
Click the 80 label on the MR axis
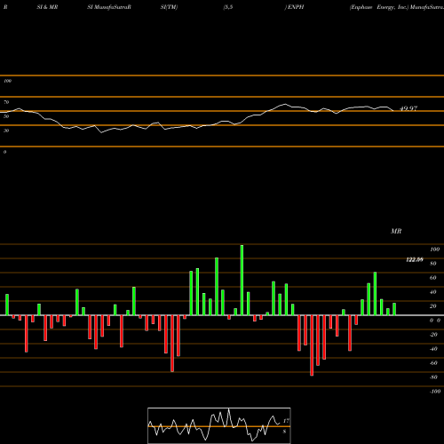(433, 264)
